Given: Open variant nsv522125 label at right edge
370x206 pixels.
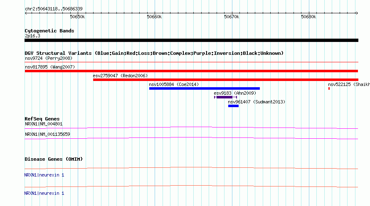Looking at the screenshot, I should click(349, 84).
